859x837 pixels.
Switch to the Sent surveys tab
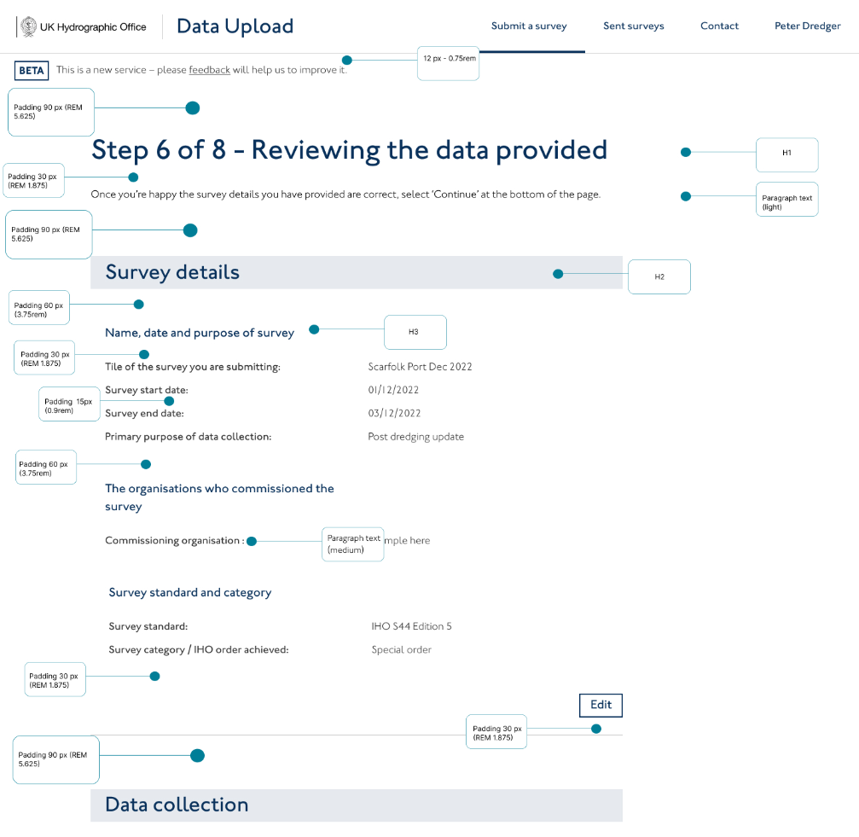tap(633, 26)
